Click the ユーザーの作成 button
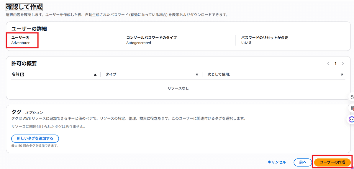 click(332, 162)
